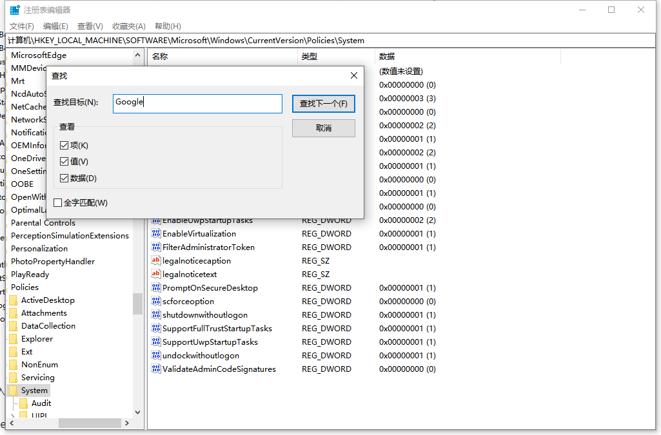This screenshot has width=661, height=435.
Task: Select the Parental Controls key
Action: (43, 223)
